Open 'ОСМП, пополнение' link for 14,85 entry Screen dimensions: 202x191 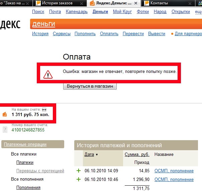[174, 171]
